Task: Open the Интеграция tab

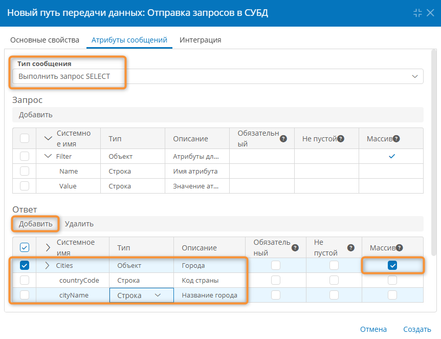Action: click(x=200, y=40)
